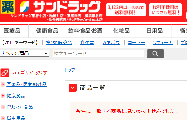Click arrow icon beside 衛生用品
This screenshot has height=120, width=187.
coord(3,118)
